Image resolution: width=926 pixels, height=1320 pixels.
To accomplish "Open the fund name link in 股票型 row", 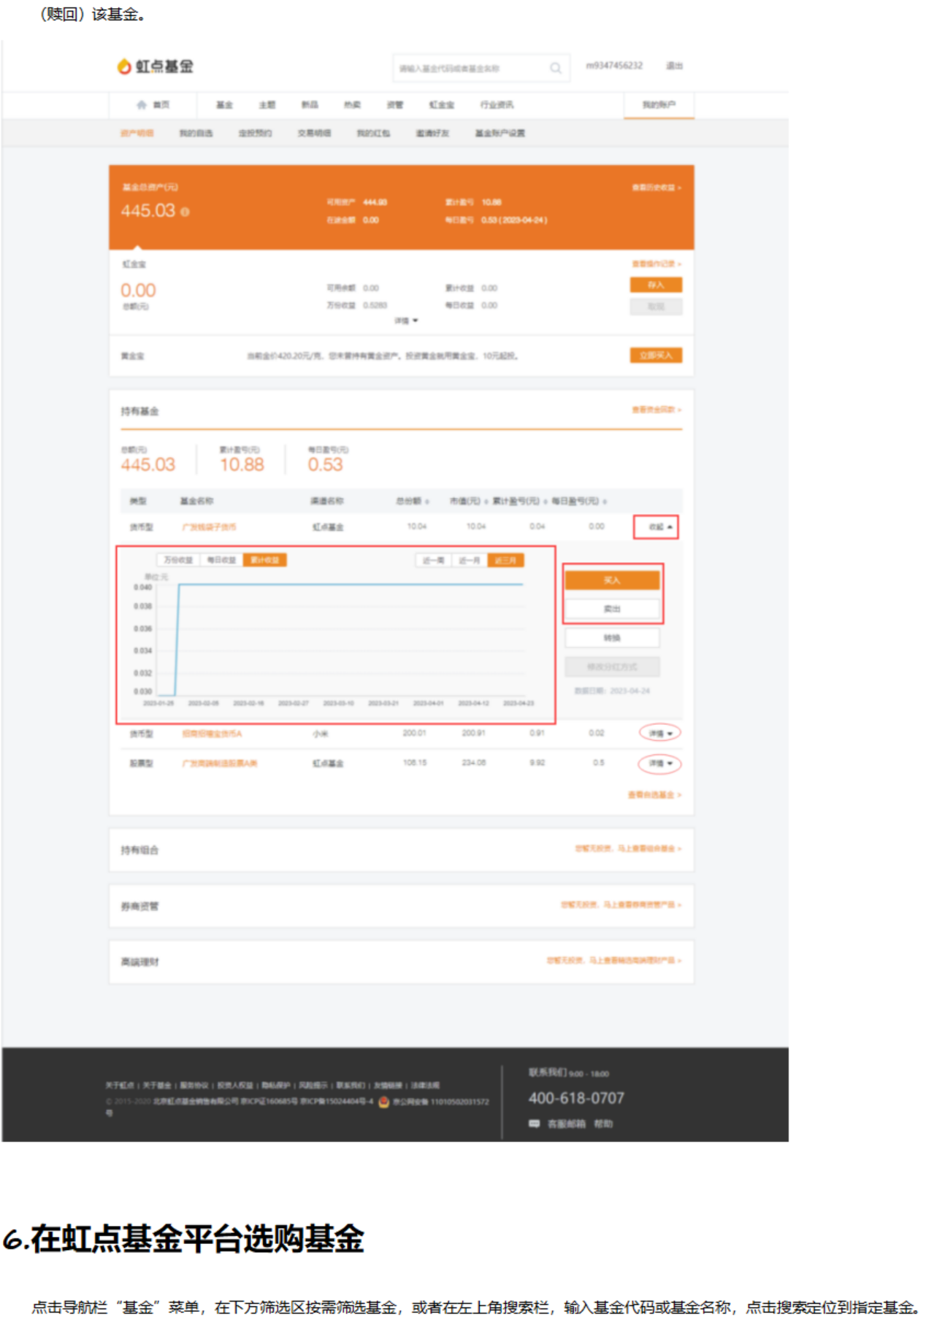I will [x=220, y=763].
